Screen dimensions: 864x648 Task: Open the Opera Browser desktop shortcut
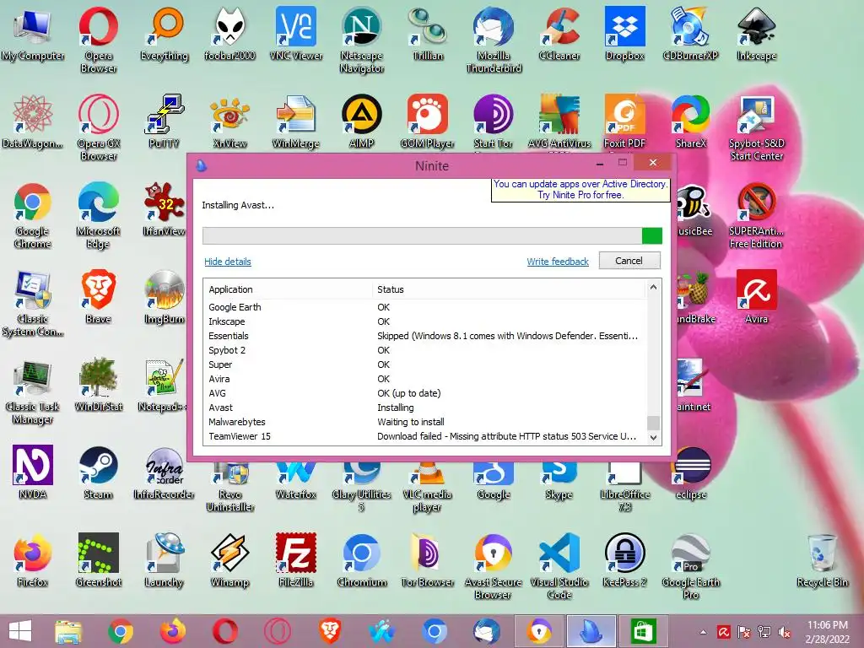[98, 40]
